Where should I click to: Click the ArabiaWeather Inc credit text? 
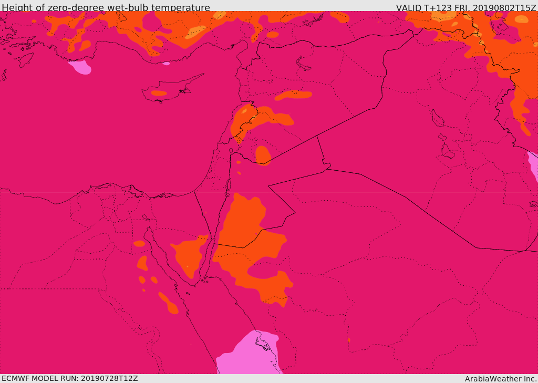[501, 379]
